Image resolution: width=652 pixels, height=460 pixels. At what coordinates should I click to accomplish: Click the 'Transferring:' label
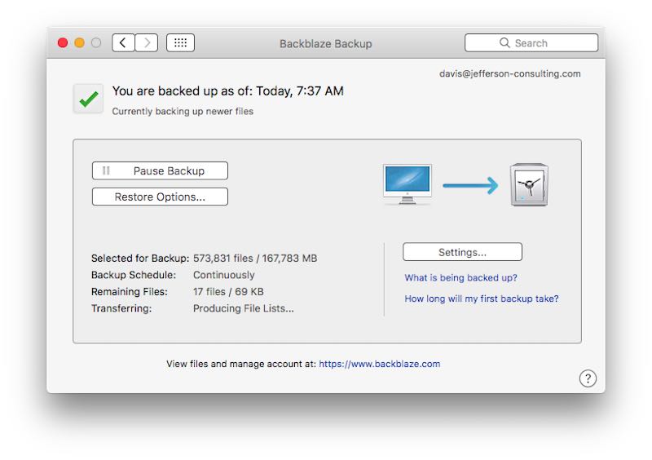pyautogui.click(x=121, y=308)
